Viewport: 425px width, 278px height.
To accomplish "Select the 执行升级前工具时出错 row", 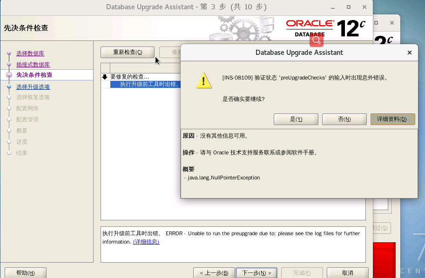I will point(146,84).
